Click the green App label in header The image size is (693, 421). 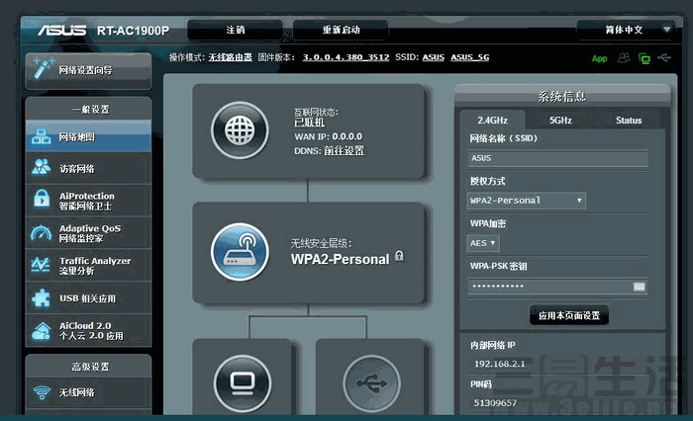tap(599, 58)
